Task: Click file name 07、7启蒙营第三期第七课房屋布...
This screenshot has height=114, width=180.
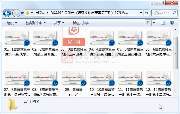Action: 17,92
